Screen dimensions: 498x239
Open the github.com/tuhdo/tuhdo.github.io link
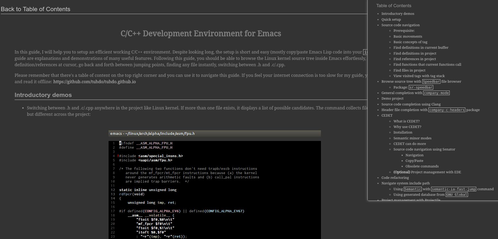pyautogui.click(x=95, y=82)
